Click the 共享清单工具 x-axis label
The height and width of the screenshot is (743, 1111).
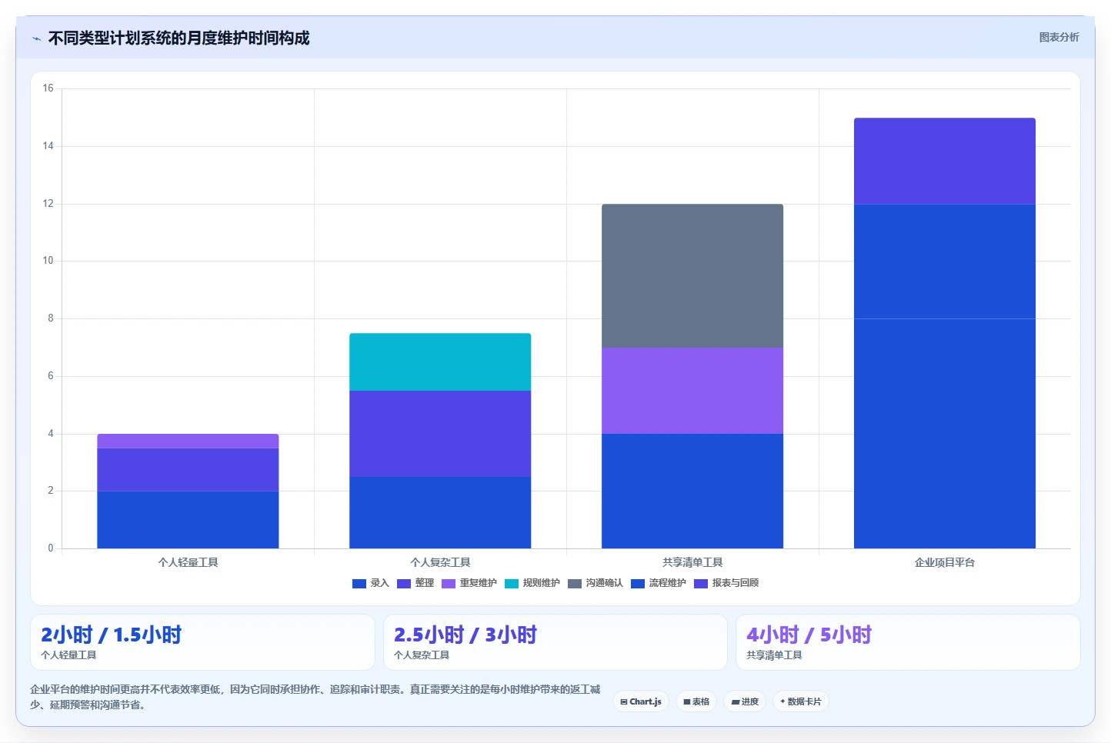click(x=692, y=562)
